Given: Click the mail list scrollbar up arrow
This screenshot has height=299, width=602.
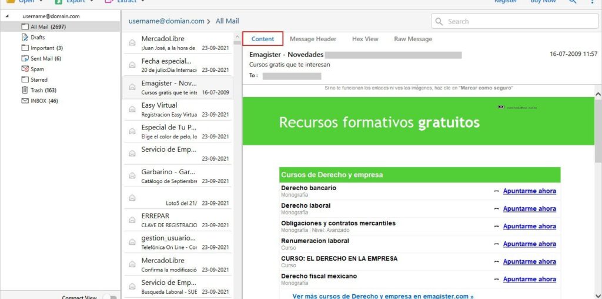Looking at the screenshot, I should (x=238, y=36).
